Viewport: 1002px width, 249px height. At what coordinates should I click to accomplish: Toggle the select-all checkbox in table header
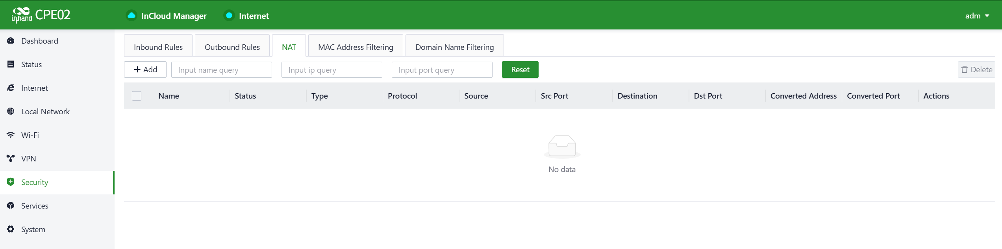(x=137, y=96)
